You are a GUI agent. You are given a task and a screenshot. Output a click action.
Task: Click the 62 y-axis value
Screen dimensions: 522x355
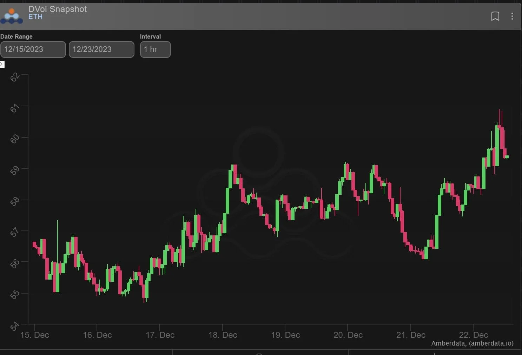click(15, 77)
